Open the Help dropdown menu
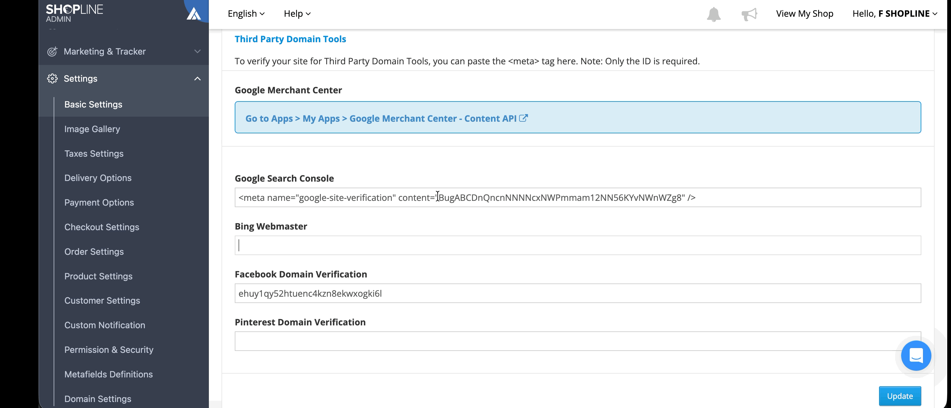 [x=297, y=14]
